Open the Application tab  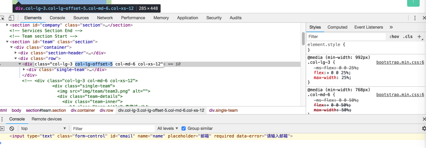tap(187, 18)
